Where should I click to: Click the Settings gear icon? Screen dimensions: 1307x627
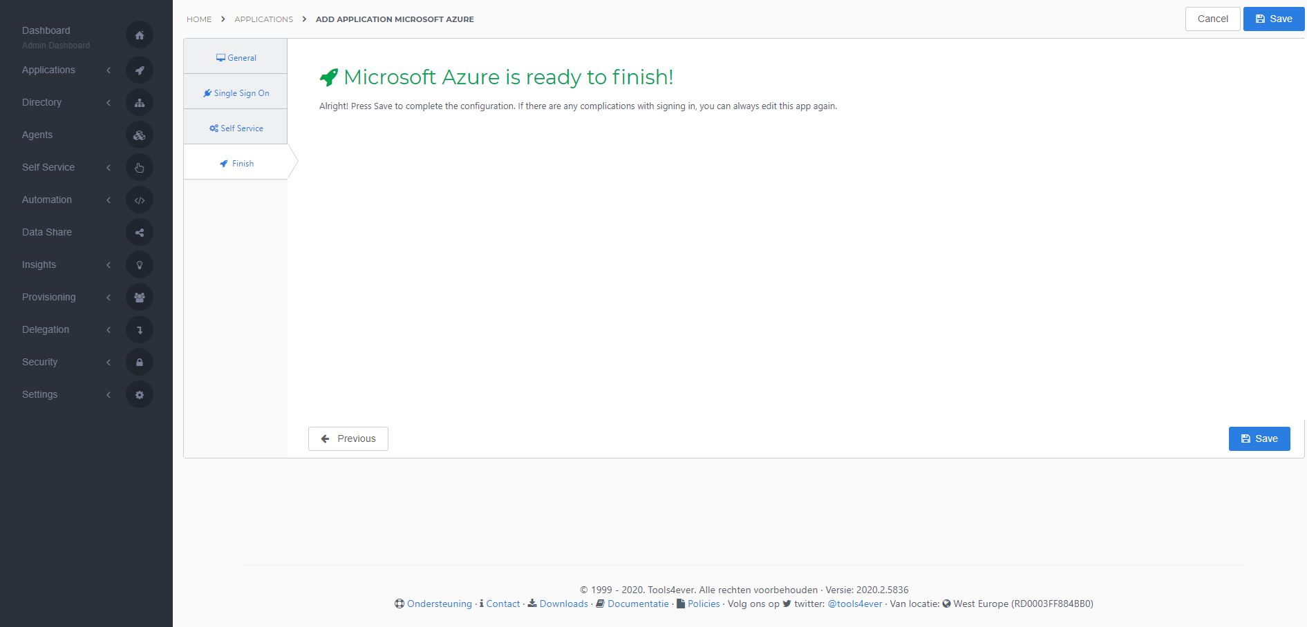click(x=140, y=394)
